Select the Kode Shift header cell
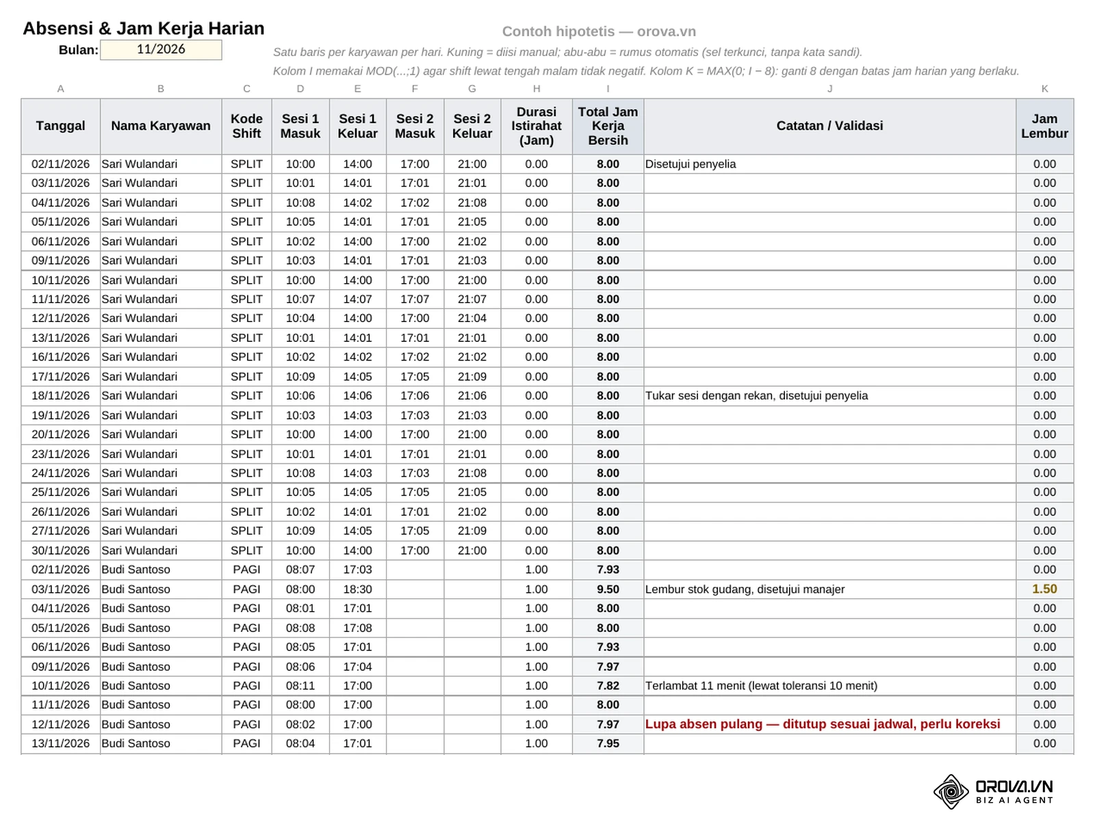Viewport: 1095px width, 837px height. 246,126
